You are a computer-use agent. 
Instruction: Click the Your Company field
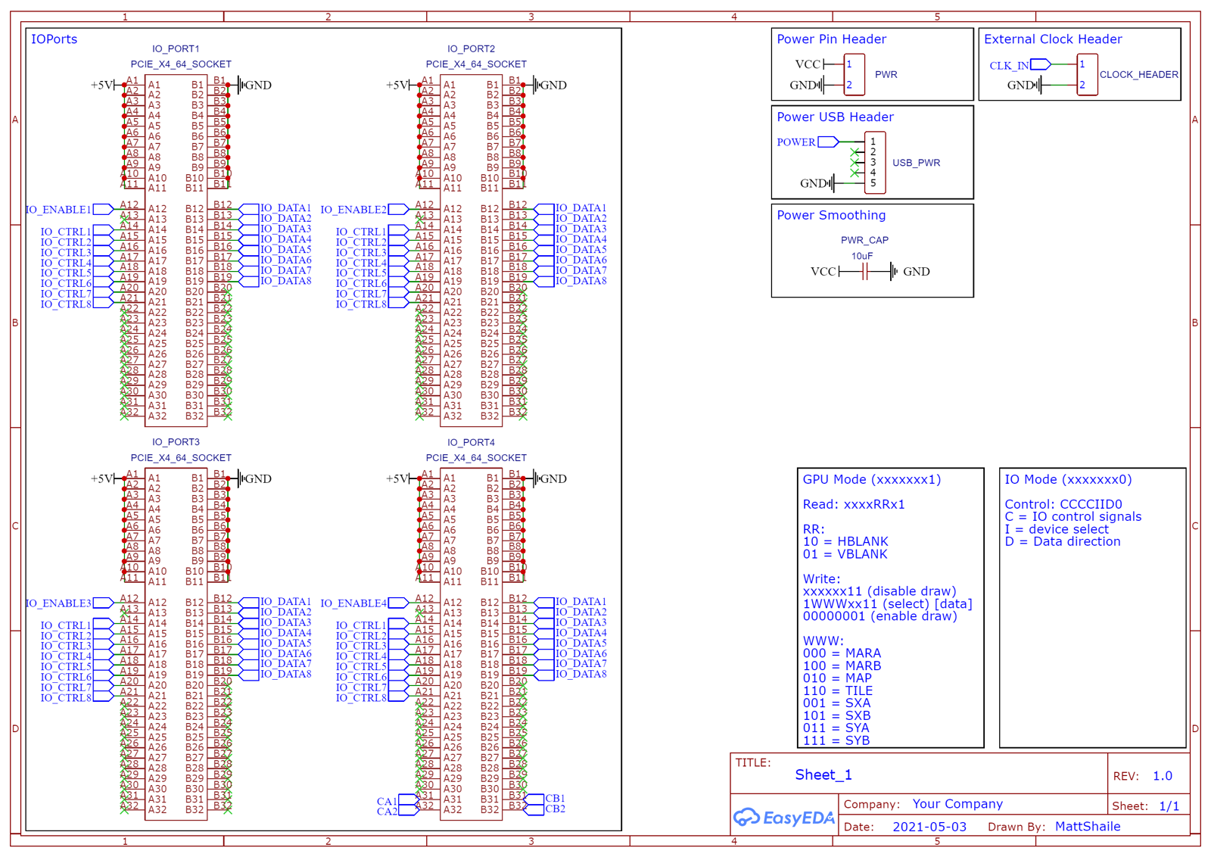(957, 805)
